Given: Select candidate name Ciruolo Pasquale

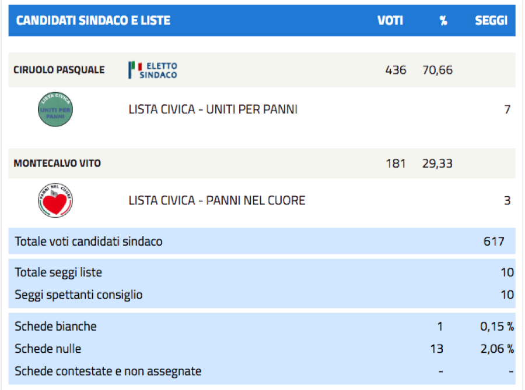Looking at the screenshot, I should [59, 70].
